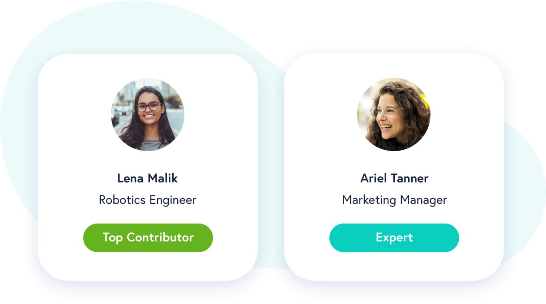
Task: Click the glasses in Lena's photo
Action: (148, 107)
